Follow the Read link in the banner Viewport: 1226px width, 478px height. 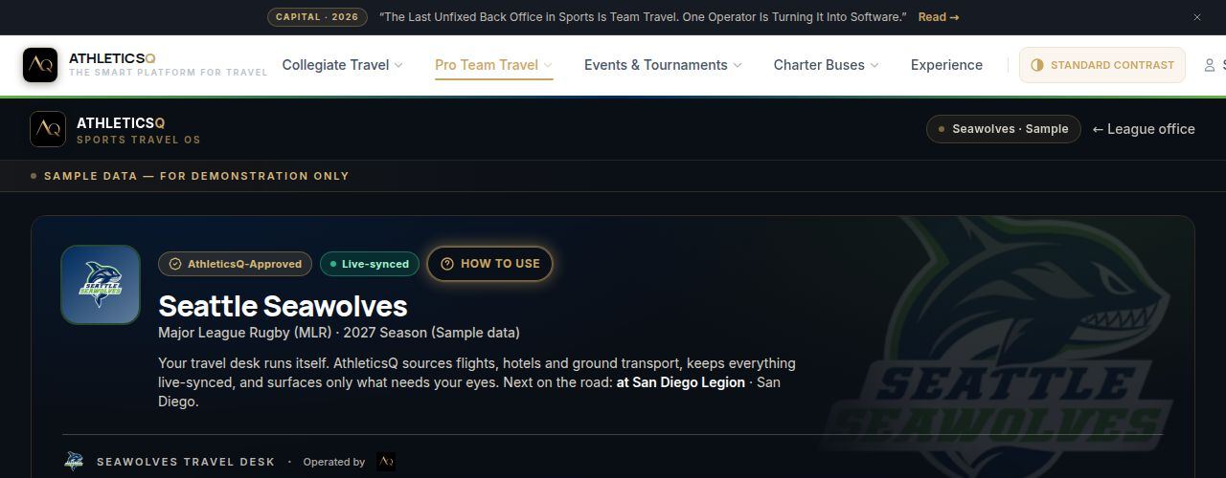tap(939, 17)
